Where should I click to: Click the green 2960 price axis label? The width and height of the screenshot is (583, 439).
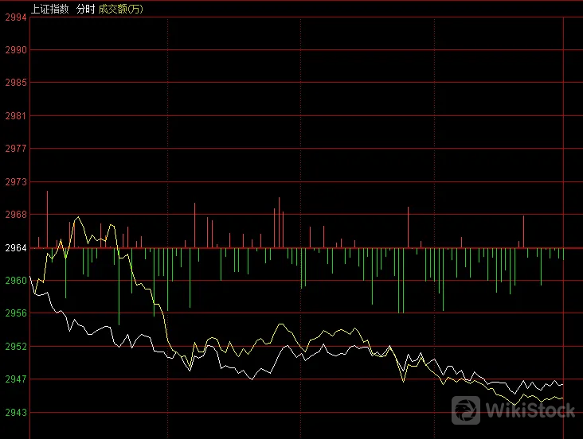coord(14,281)
